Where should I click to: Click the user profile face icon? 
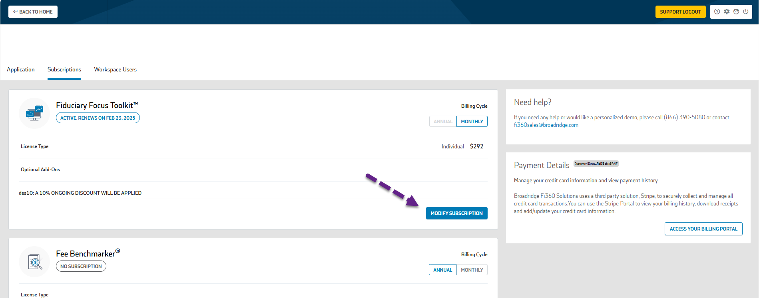736,12
